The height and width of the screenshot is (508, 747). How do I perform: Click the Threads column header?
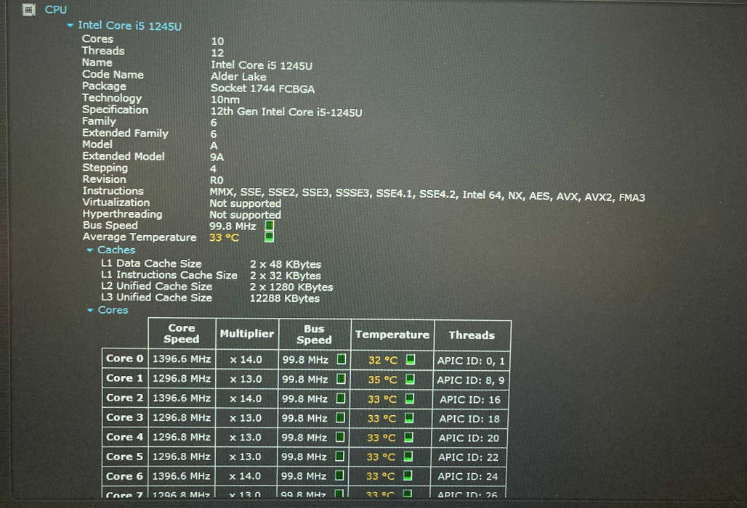pyautogui.click(x=472, y=335)
